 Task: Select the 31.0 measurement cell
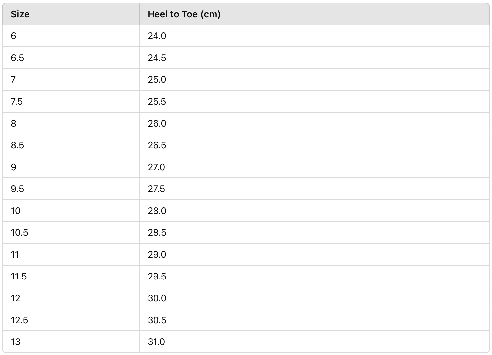tap(156, 342)
